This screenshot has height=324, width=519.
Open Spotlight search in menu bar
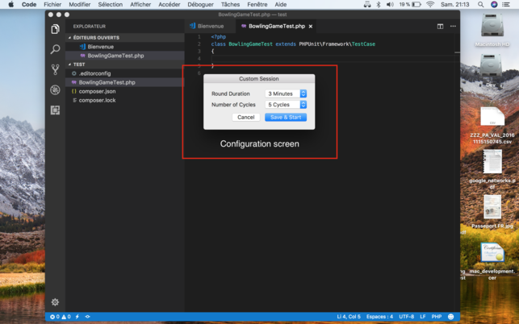(x=480, y=4)
